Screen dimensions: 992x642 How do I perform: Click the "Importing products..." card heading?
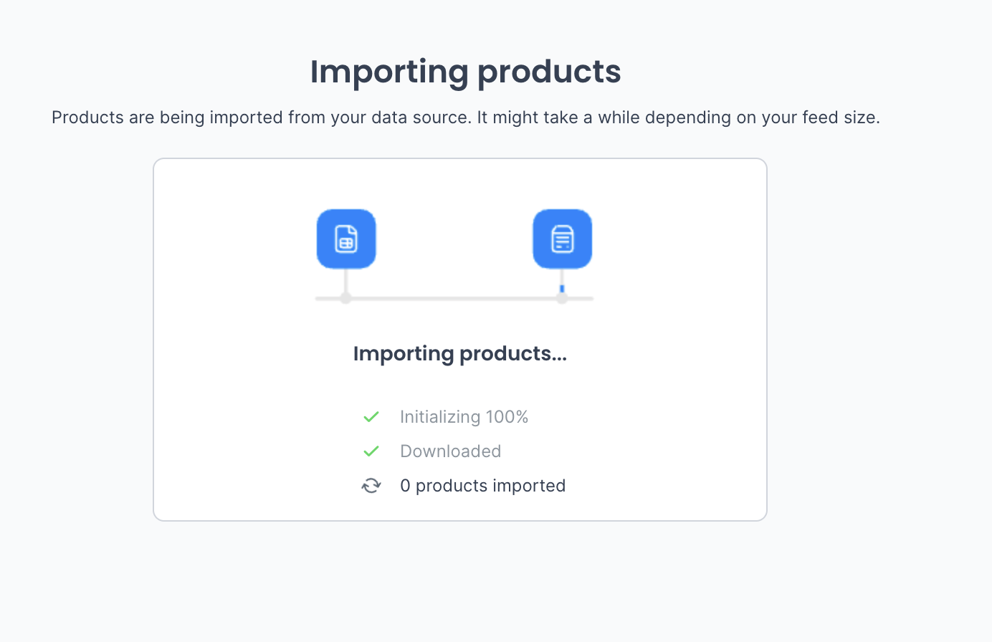459,353
